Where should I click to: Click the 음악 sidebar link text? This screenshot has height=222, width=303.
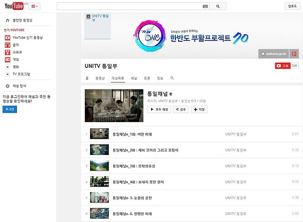pyautogui.click(x=16, y=45)
